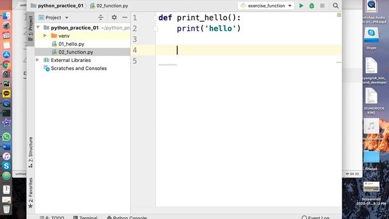389x219 pixels.
Task: Click the yellow inspection indicator square
Action: tap(339, 15)
